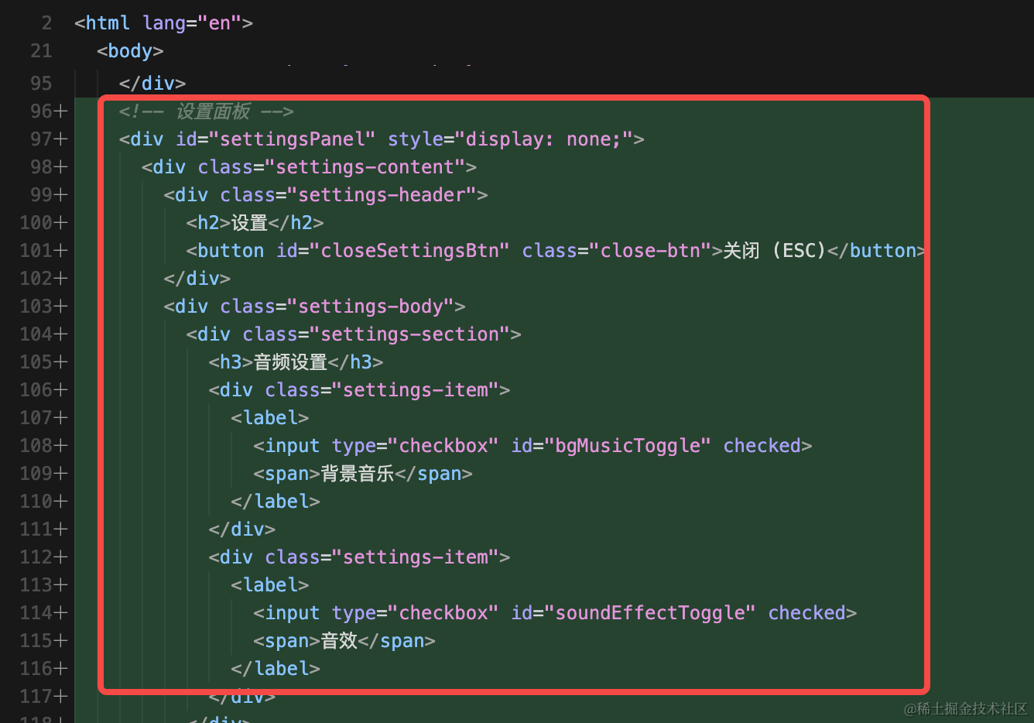This screenshot has height=723, width=1034.
Task: Click the opening label tag on line 113
Action: 270,585
